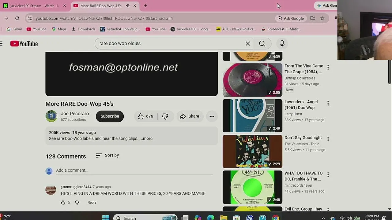Screen dimensions: 392x220
Task: Open options for From The Vine Came The Grape
Action: pos(328,68)
